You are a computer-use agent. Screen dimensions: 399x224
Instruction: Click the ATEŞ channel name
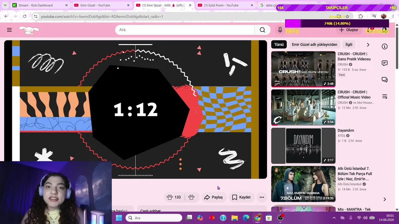pyautogui.click(x=341, y=136)
